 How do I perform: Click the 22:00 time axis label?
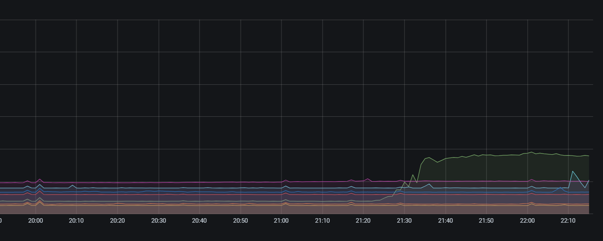pyautogui.click(x=527, y=221)
